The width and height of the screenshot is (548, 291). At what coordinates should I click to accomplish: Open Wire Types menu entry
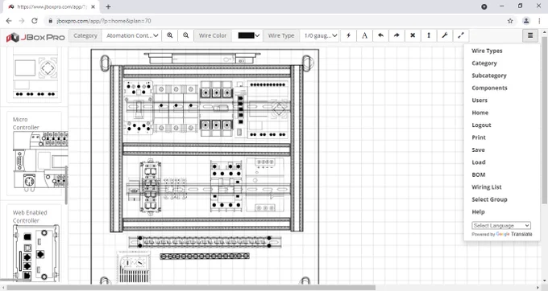(487, 51)
